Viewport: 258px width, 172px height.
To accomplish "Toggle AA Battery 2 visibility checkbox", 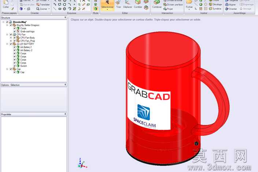I will 15,50.
